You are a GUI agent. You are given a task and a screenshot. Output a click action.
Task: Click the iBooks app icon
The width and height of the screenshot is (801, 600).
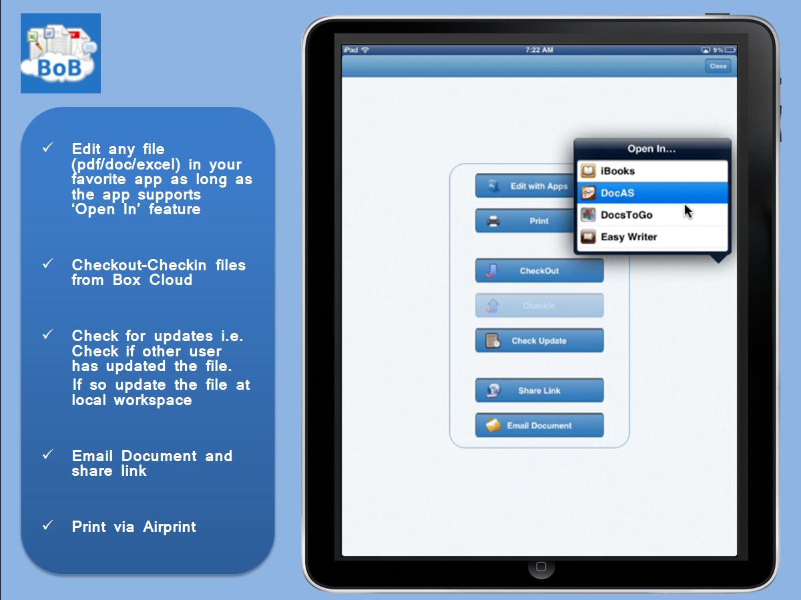pyautogui.click(x=588, y=171)
